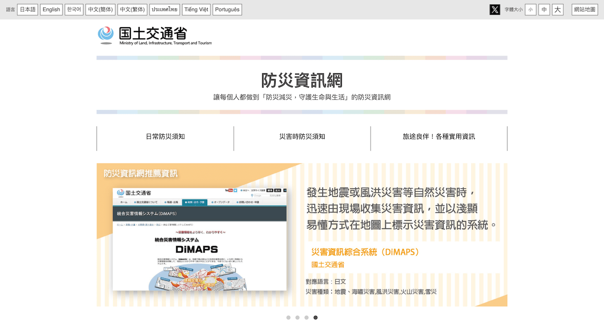Click the 防災資訊網 page title
604x327 pixels.
click(302, 80)
